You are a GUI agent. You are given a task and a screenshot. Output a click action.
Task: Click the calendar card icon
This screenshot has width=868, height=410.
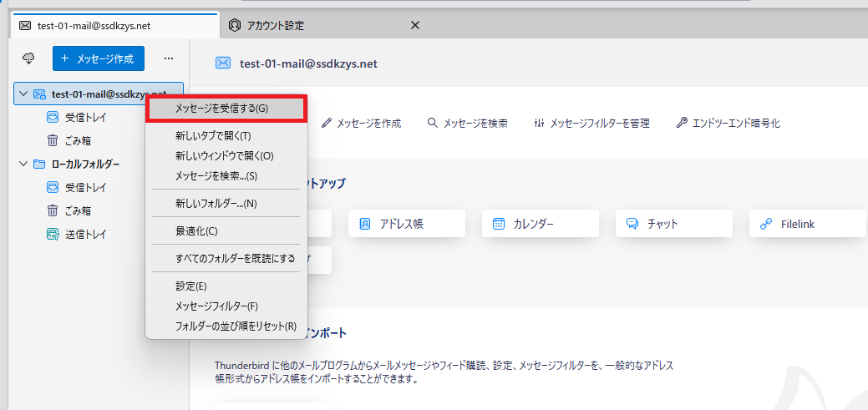tap(498, 224)
